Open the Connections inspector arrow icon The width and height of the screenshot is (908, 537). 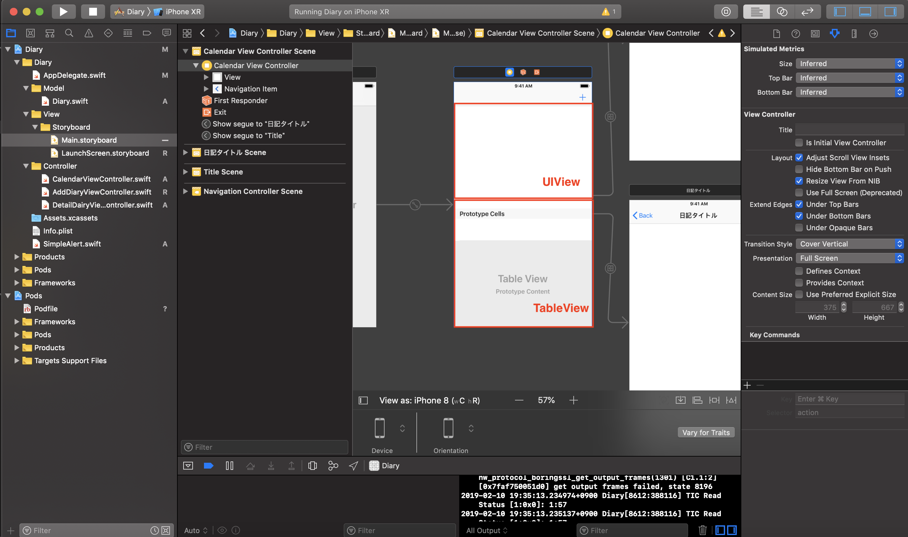point(873,34)
